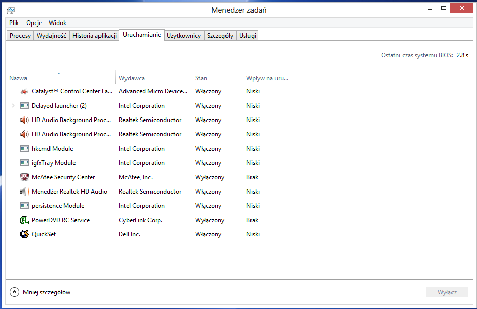This screenshot has height=309, width=477.
Task: Close the Menedżer zadań window
Action: tap(462, 8)
